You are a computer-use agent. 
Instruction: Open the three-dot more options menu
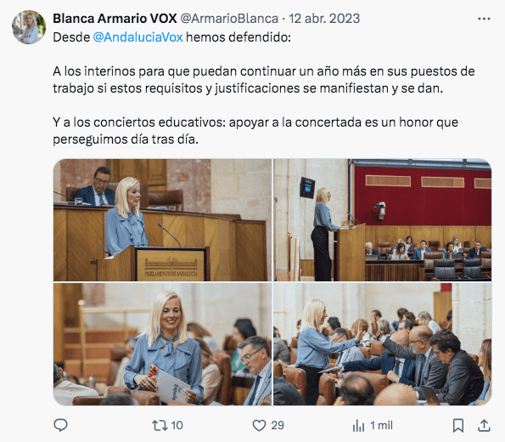[x=484, y=19]
